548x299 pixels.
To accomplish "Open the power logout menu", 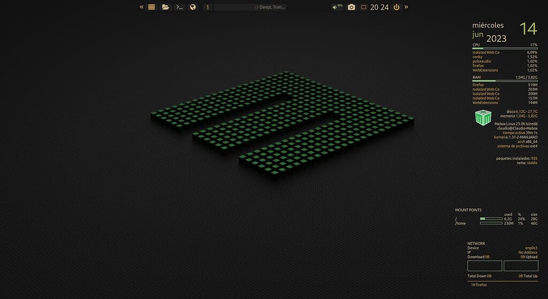I will click(x=397, y=7).
